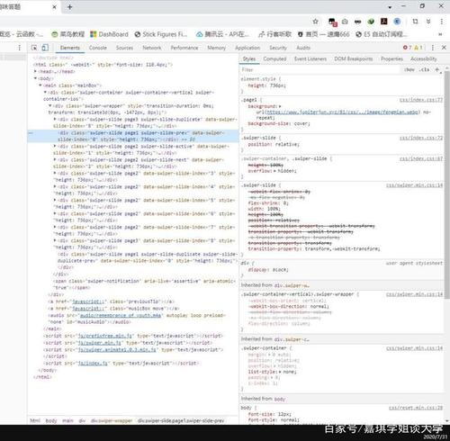Open DevTools customize three-dot menu

click(x=433, y=48)
